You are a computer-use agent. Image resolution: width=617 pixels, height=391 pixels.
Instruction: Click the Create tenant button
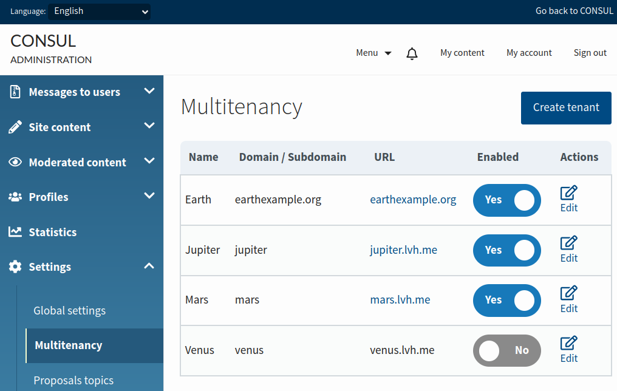pos(566,107)
